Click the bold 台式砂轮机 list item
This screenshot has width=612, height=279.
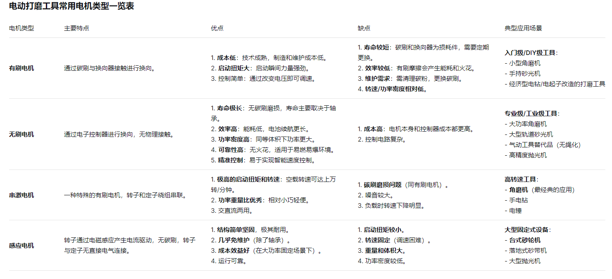525,240
